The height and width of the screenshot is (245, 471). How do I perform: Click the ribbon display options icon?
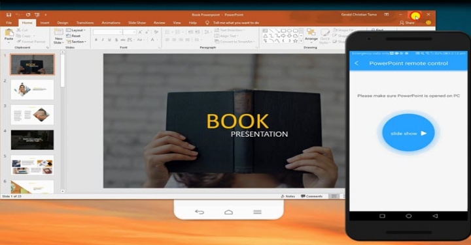(x=387, y=14)
